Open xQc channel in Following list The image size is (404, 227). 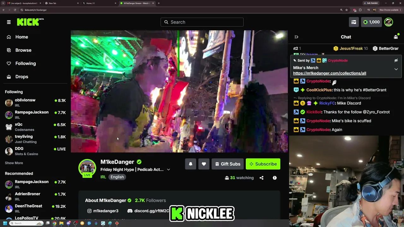pyautogui.click(x=35, y=127)
